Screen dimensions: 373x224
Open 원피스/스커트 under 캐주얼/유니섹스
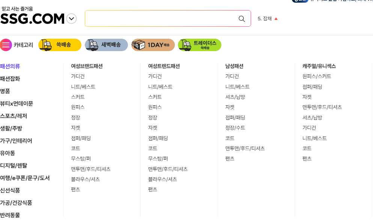tap(317, 76)
